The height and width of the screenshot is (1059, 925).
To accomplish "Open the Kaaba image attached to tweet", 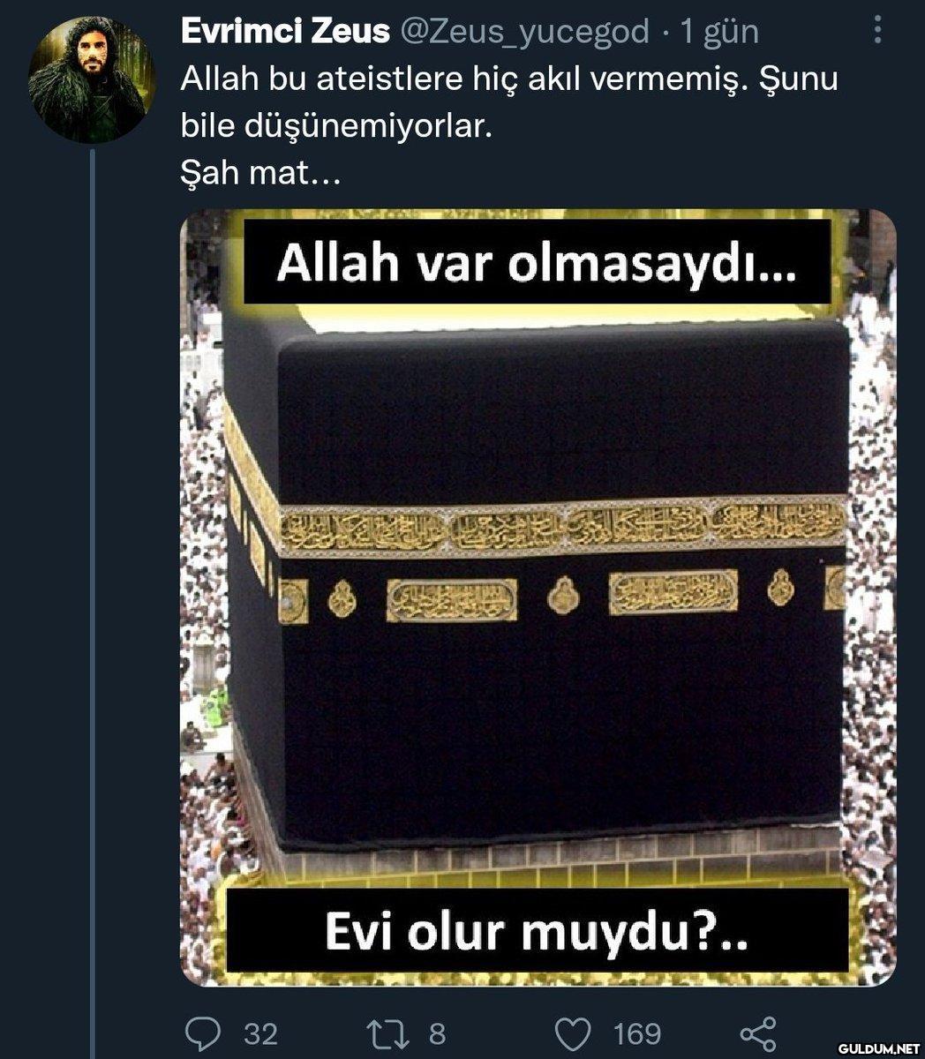I will 538,597.
